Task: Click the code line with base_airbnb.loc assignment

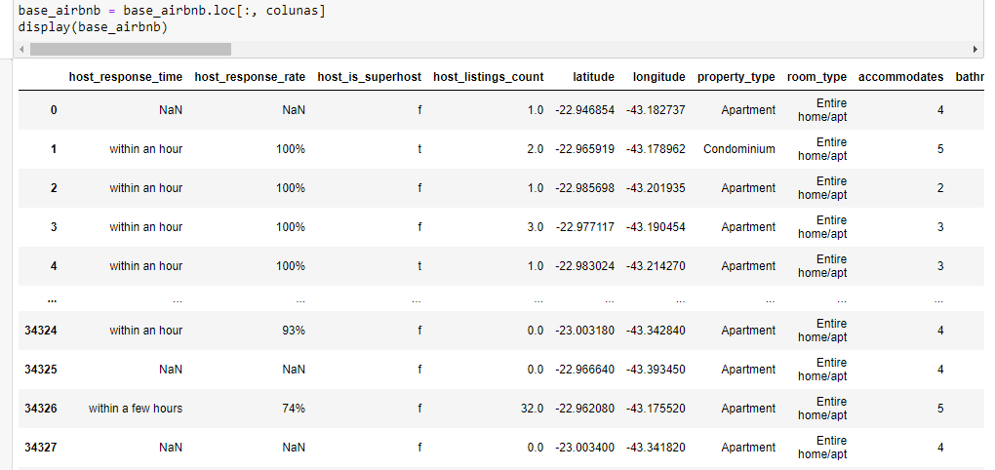Action: (172, 11)
